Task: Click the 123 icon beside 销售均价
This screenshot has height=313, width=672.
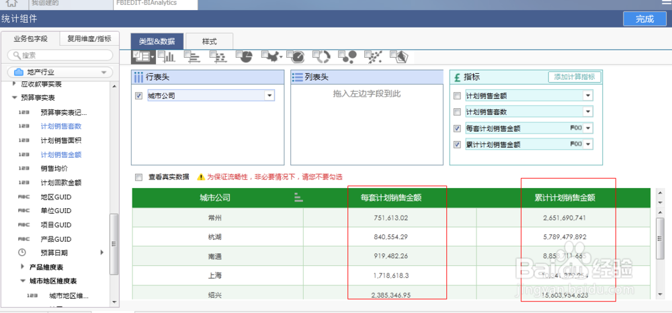Action: tap(24, 169)
